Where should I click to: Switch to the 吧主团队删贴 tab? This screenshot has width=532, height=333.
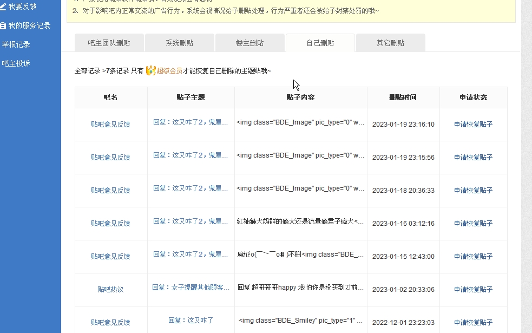click(109, 43)
